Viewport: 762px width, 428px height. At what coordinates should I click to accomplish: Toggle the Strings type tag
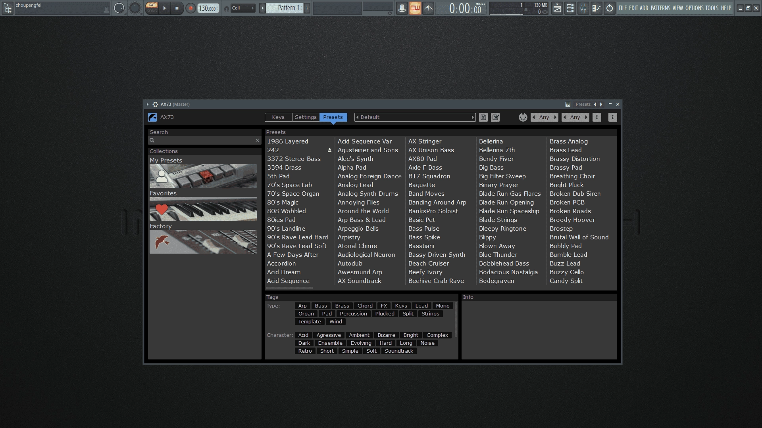pyautogui.click(x=430, y=314)
